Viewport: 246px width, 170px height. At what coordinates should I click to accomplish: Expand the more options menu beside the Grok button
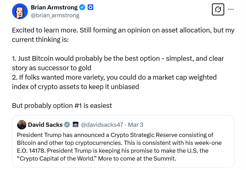click(x=231, y=9)
